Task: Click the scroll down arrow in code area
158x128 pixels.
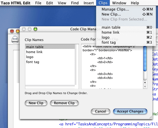Action: point(145,86)
